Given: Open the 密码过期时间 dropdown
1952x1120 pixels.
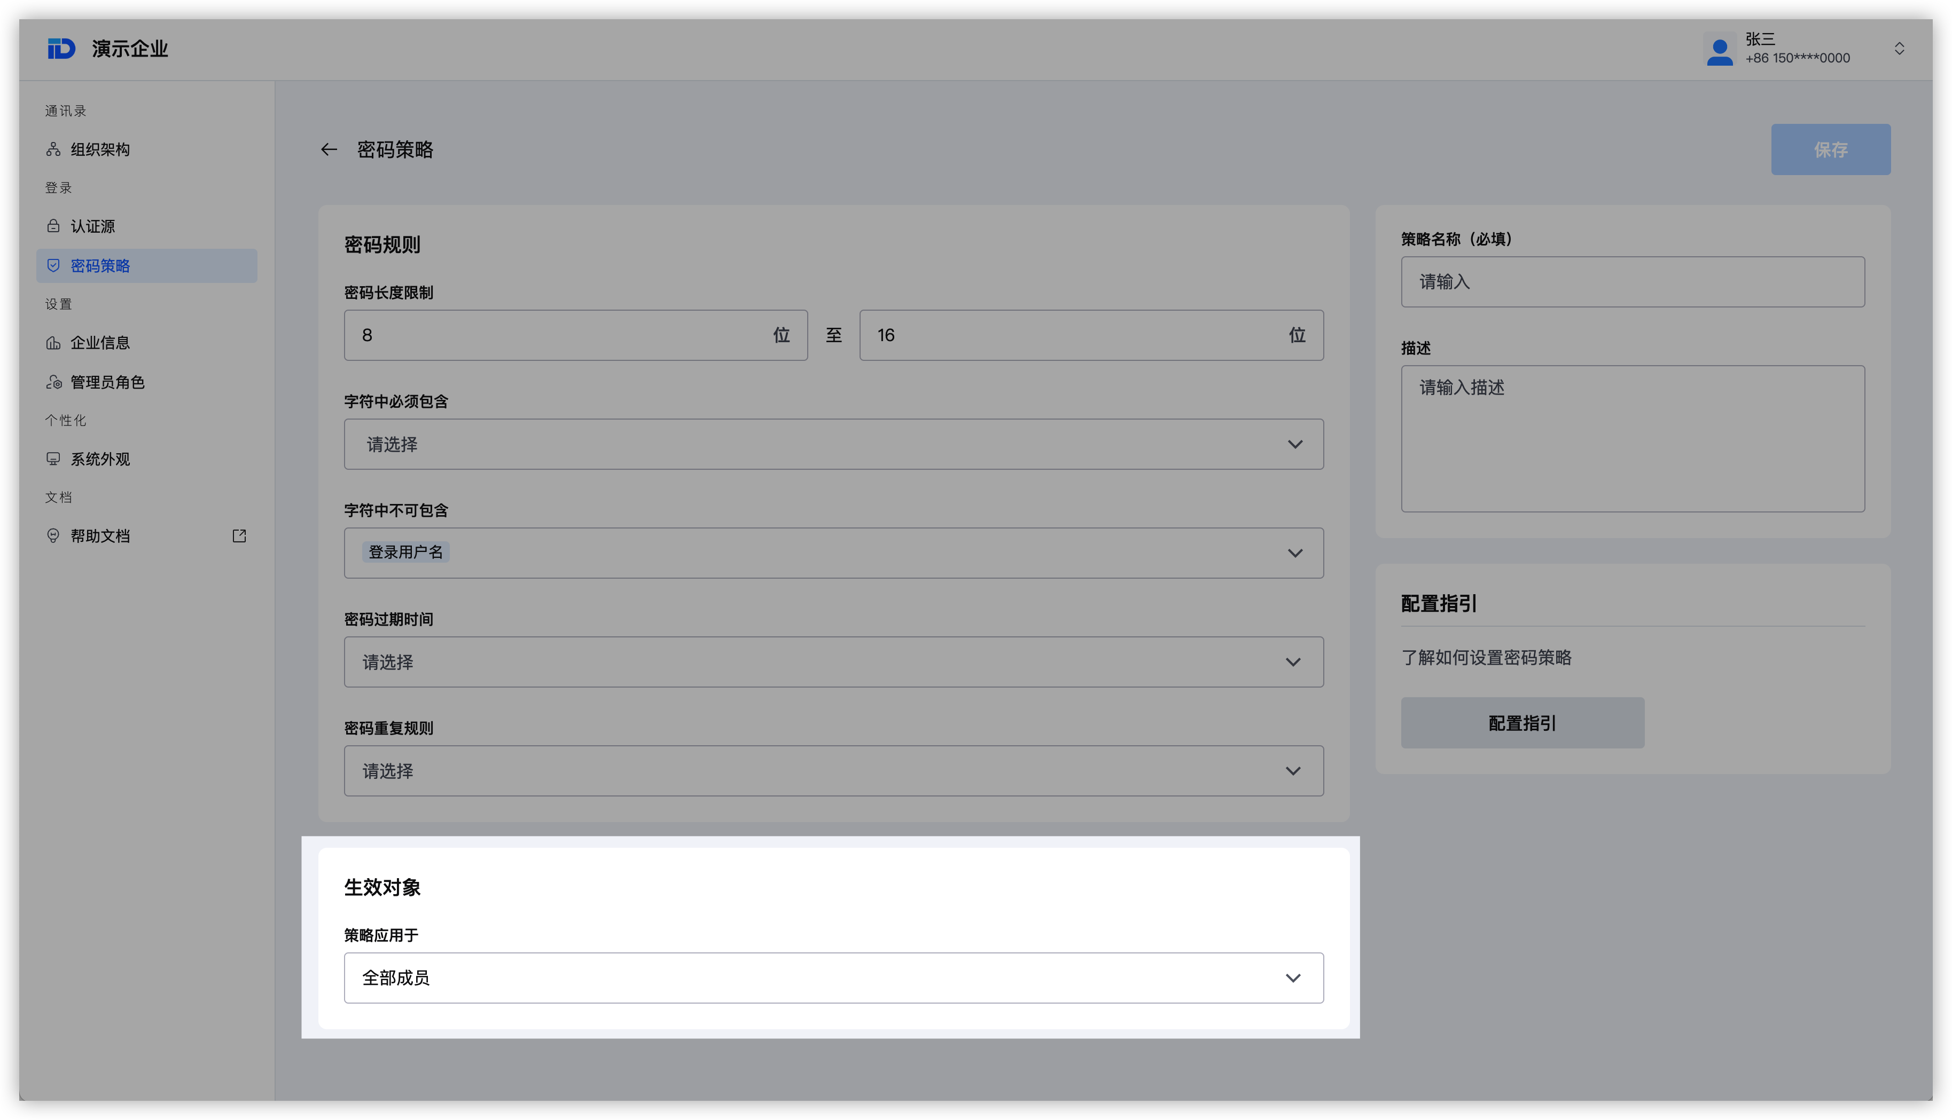Looking at the screenshot, I should pyautogui.click(x=833, y=662).
